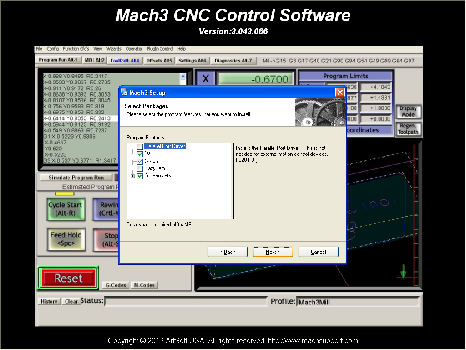The image size is (466, 350).
Task: Open the PlugIn Control menu
Action: (x=160, y=49)
